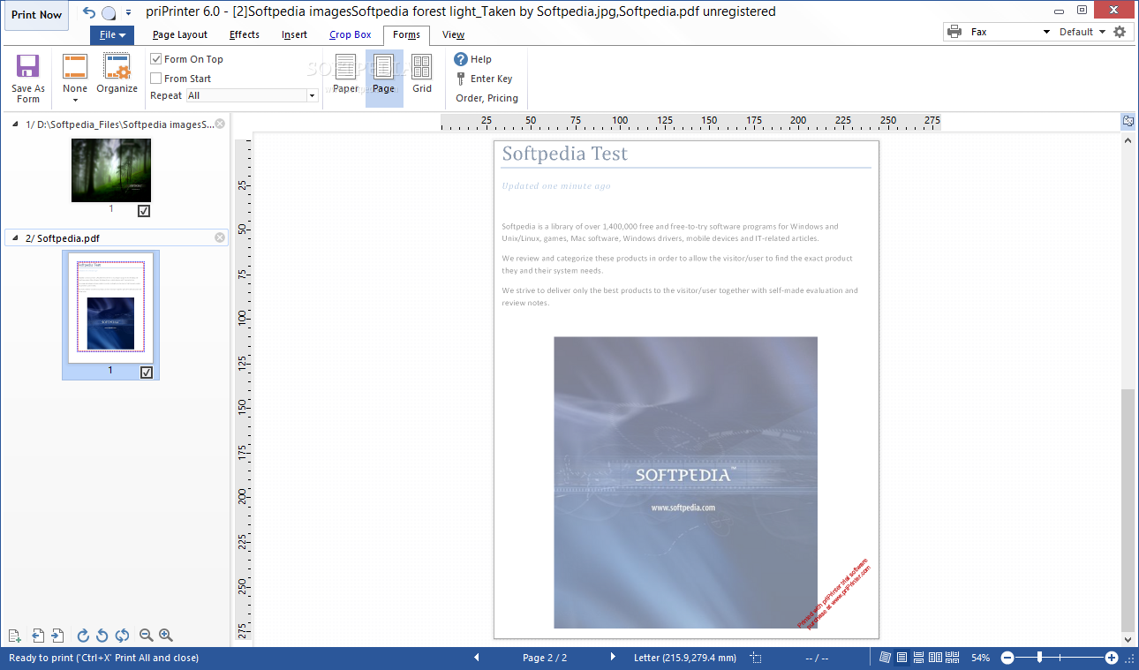Select Grid form placement

coord(422,74)
